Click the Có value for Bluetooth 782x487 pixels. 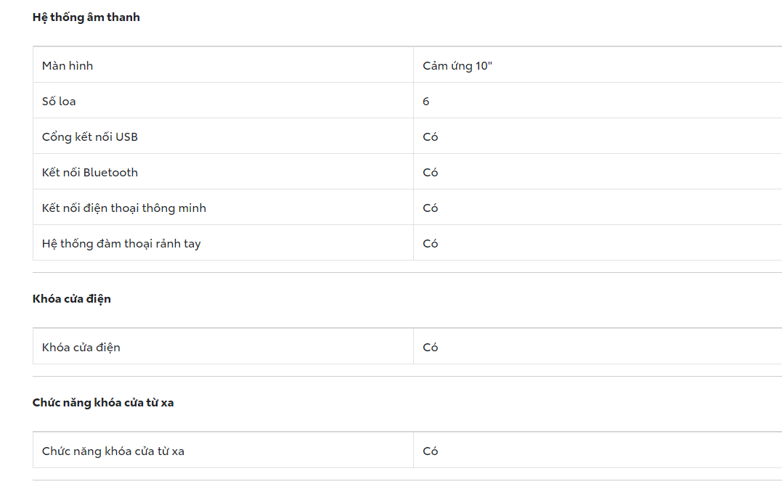click(431, 173)
